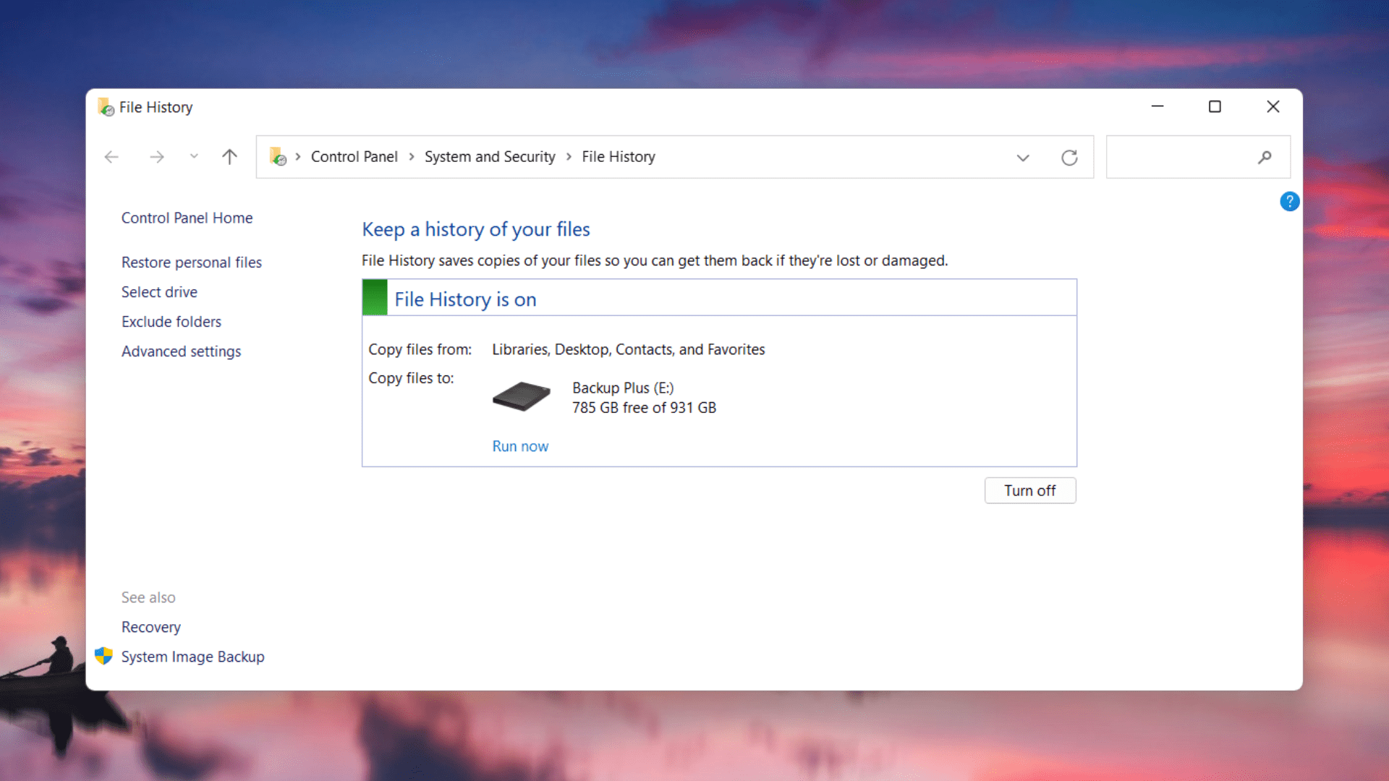Open Exclude folders link
Screen dimensions: 1389x781
pos(171,322)
